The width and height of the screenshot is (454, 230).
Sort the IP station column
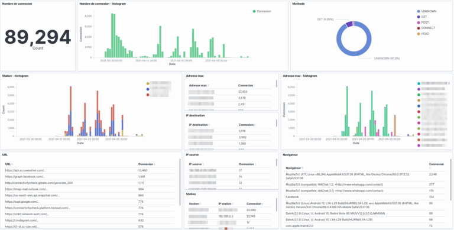click(226, 203)
